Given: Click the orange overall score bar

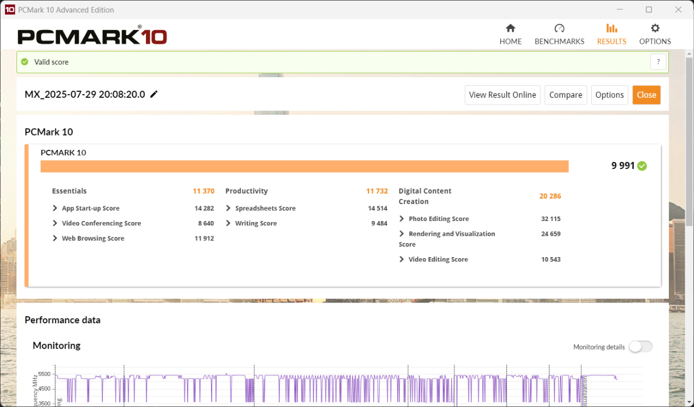Looking at the screenshot, I should [x=305, y=166].
